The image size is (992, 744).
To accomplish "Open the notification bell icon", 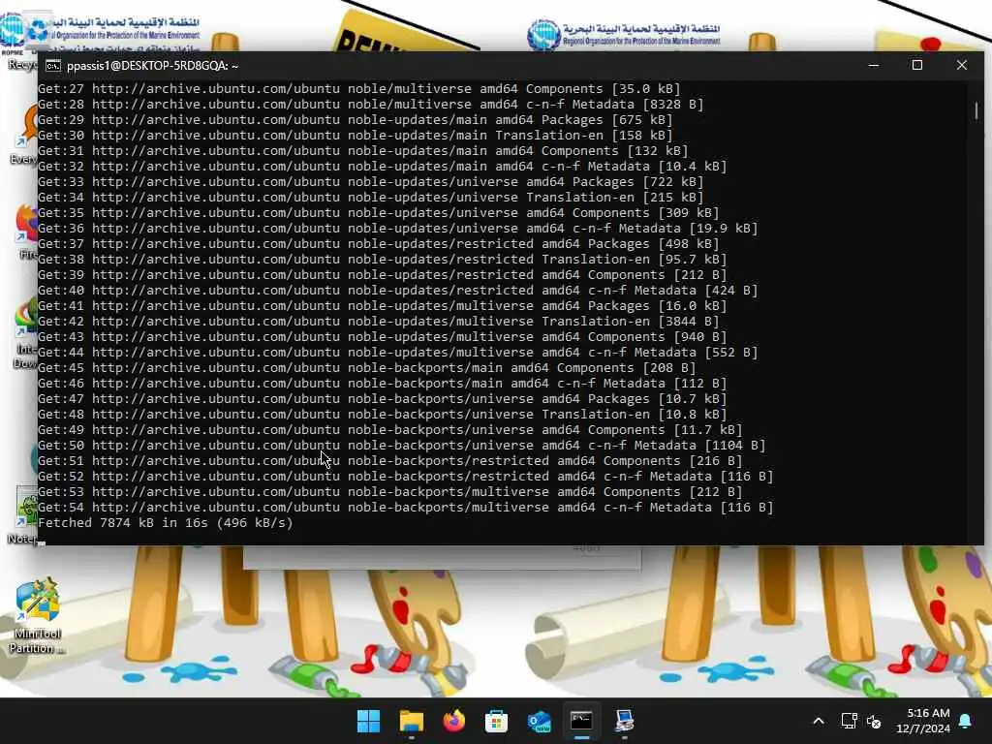I will (x=966, y=721).
